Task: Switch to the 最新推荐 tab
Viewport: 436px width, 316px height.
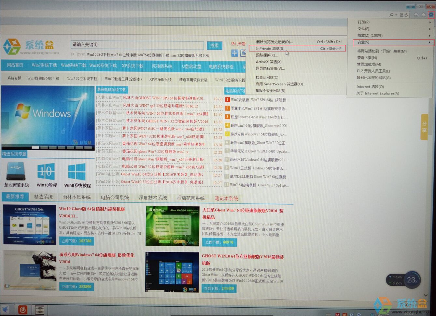Action: 15,197
